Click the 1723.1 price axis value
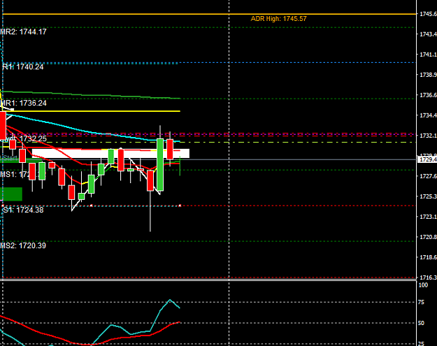The height and width of the screenshot is (346, 437). point(428,217)
